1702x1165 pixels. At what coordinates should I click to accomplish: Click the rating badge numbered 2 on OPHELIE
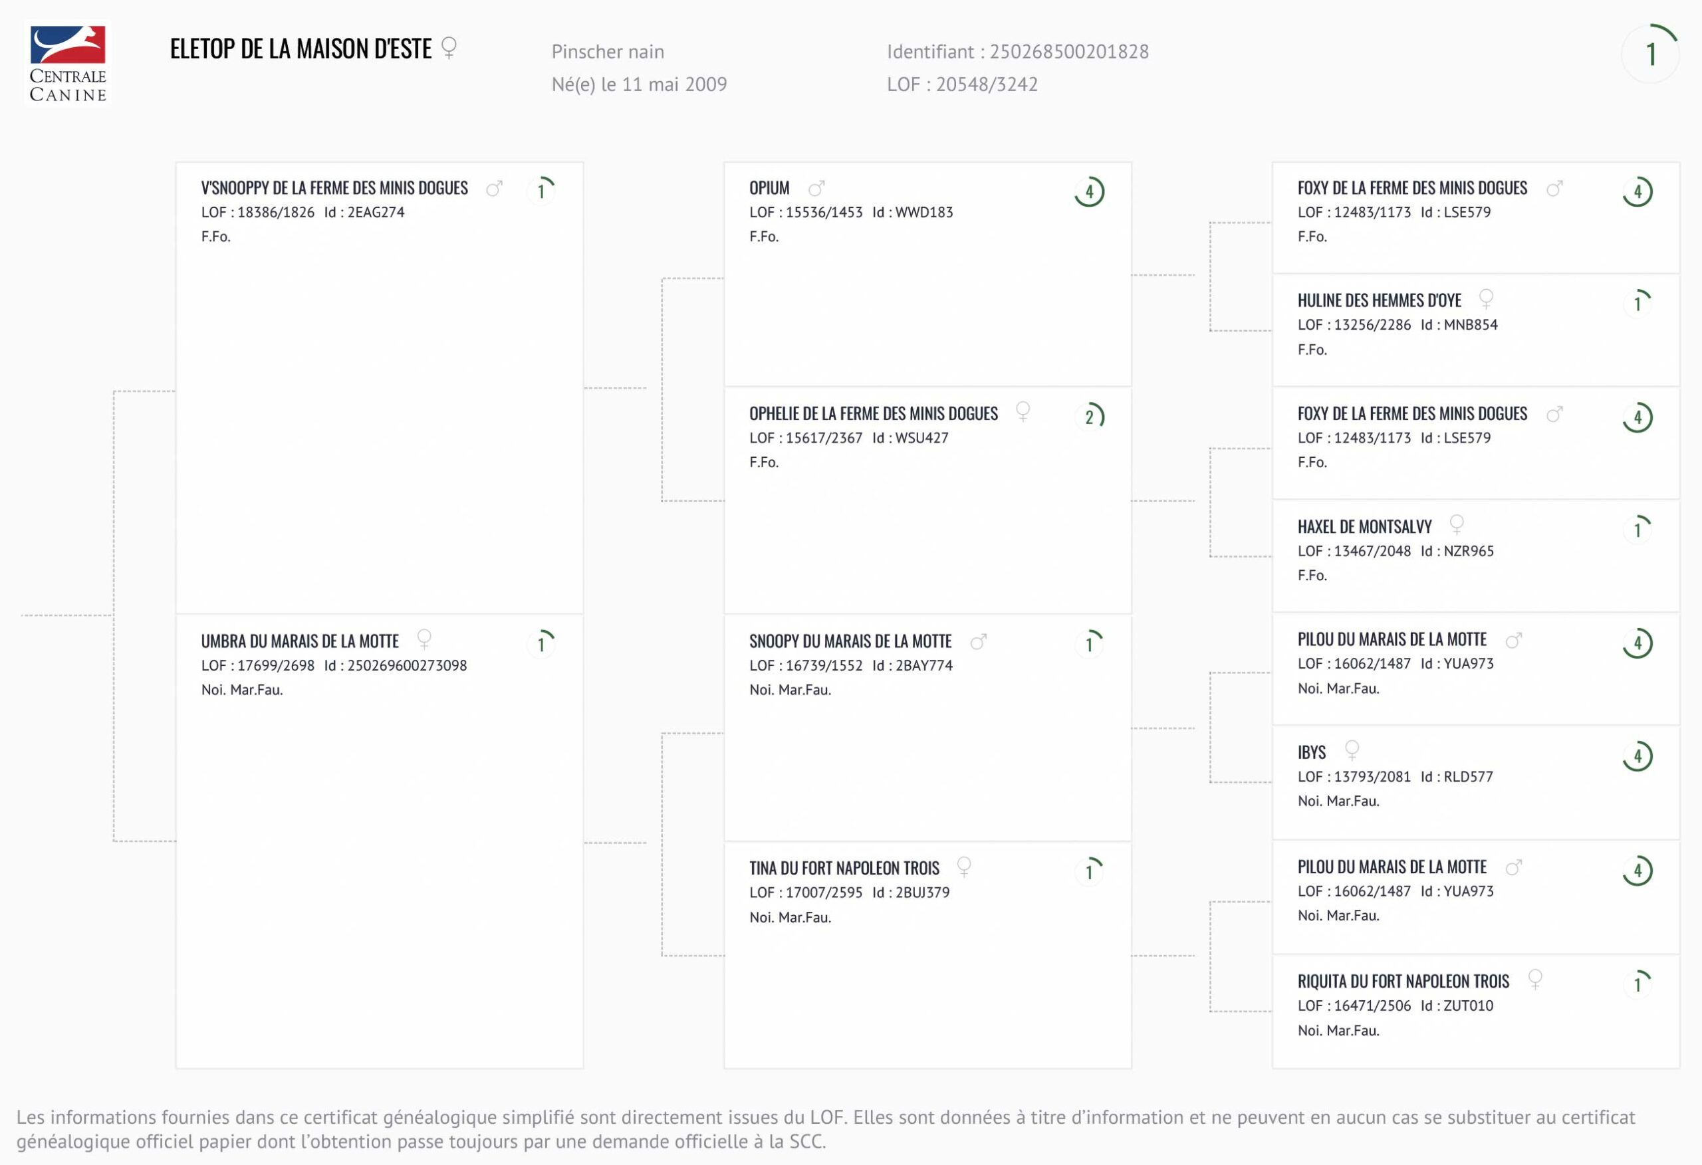1089,417
